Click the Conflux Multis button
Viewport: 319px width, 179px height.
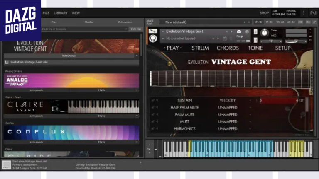[x=101, y=142]
